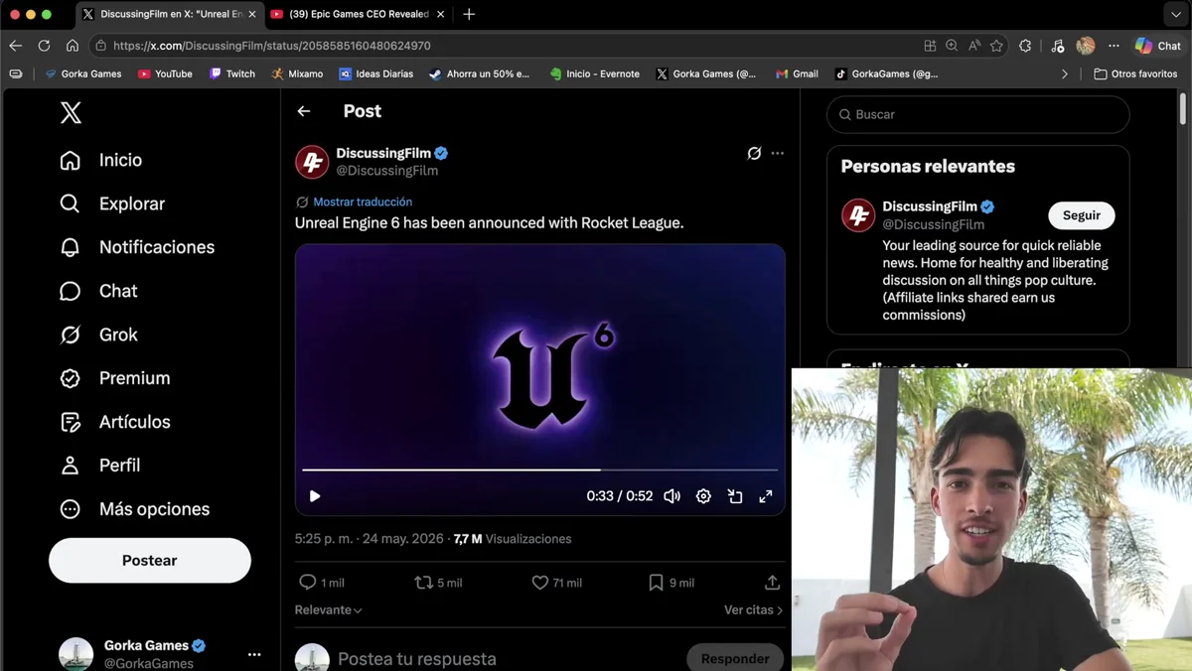
Task: Open DiscussingFilm in Personas relevantes
Action: (x=930, y=206)
